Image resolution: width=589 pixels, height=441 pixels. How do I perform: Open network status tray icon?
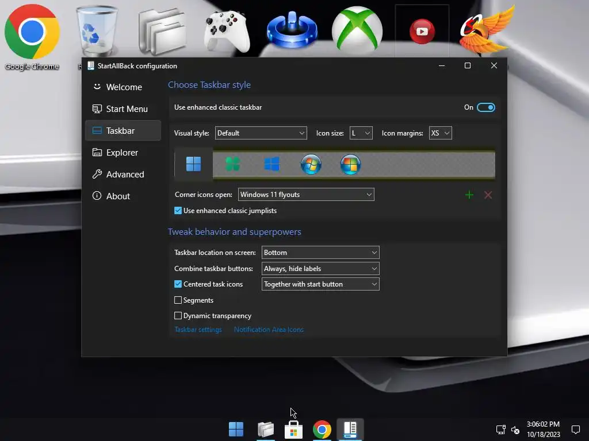501,430
